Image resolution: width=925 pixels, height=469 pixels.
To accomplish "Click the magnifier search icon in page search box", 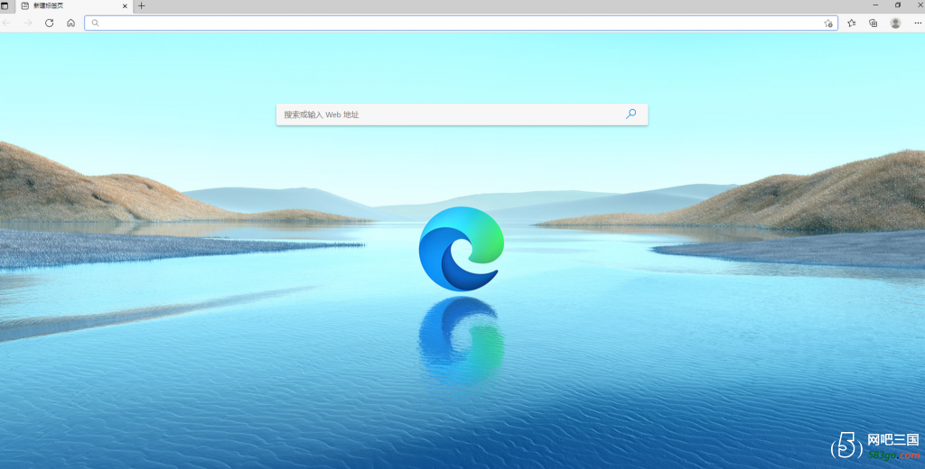I will 631,114.
